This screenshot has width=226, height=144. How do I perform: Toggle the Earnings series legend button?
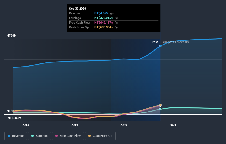(x=39, y=136)
